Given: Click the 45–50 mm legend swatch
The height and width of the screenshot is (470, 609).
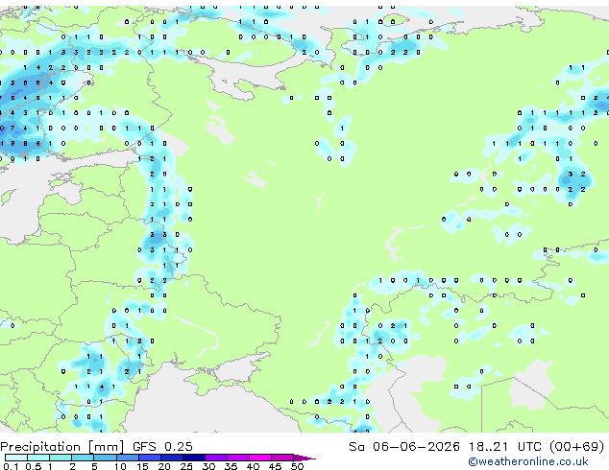Looking at the screenshot, I should pos(282,458).
